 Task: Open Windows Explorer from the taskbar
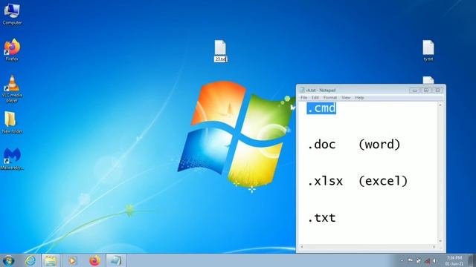point(51,260)
